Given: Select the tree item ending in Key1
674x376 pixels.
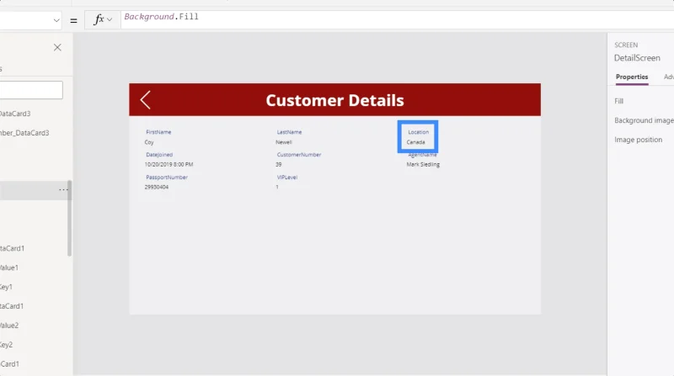Looking at the screenshot, I should 6,287.
